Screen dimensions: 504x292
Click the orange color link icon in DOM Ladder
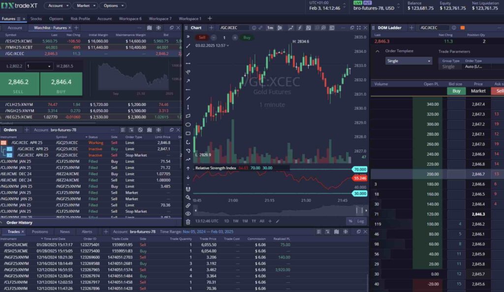pos(463,28)
